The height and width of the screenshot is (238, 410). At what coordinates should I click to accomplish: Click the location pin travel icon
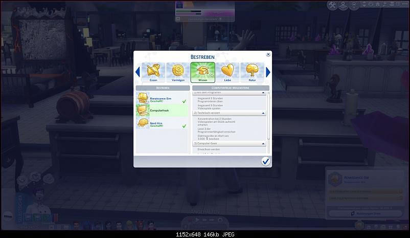pos(354,5)
